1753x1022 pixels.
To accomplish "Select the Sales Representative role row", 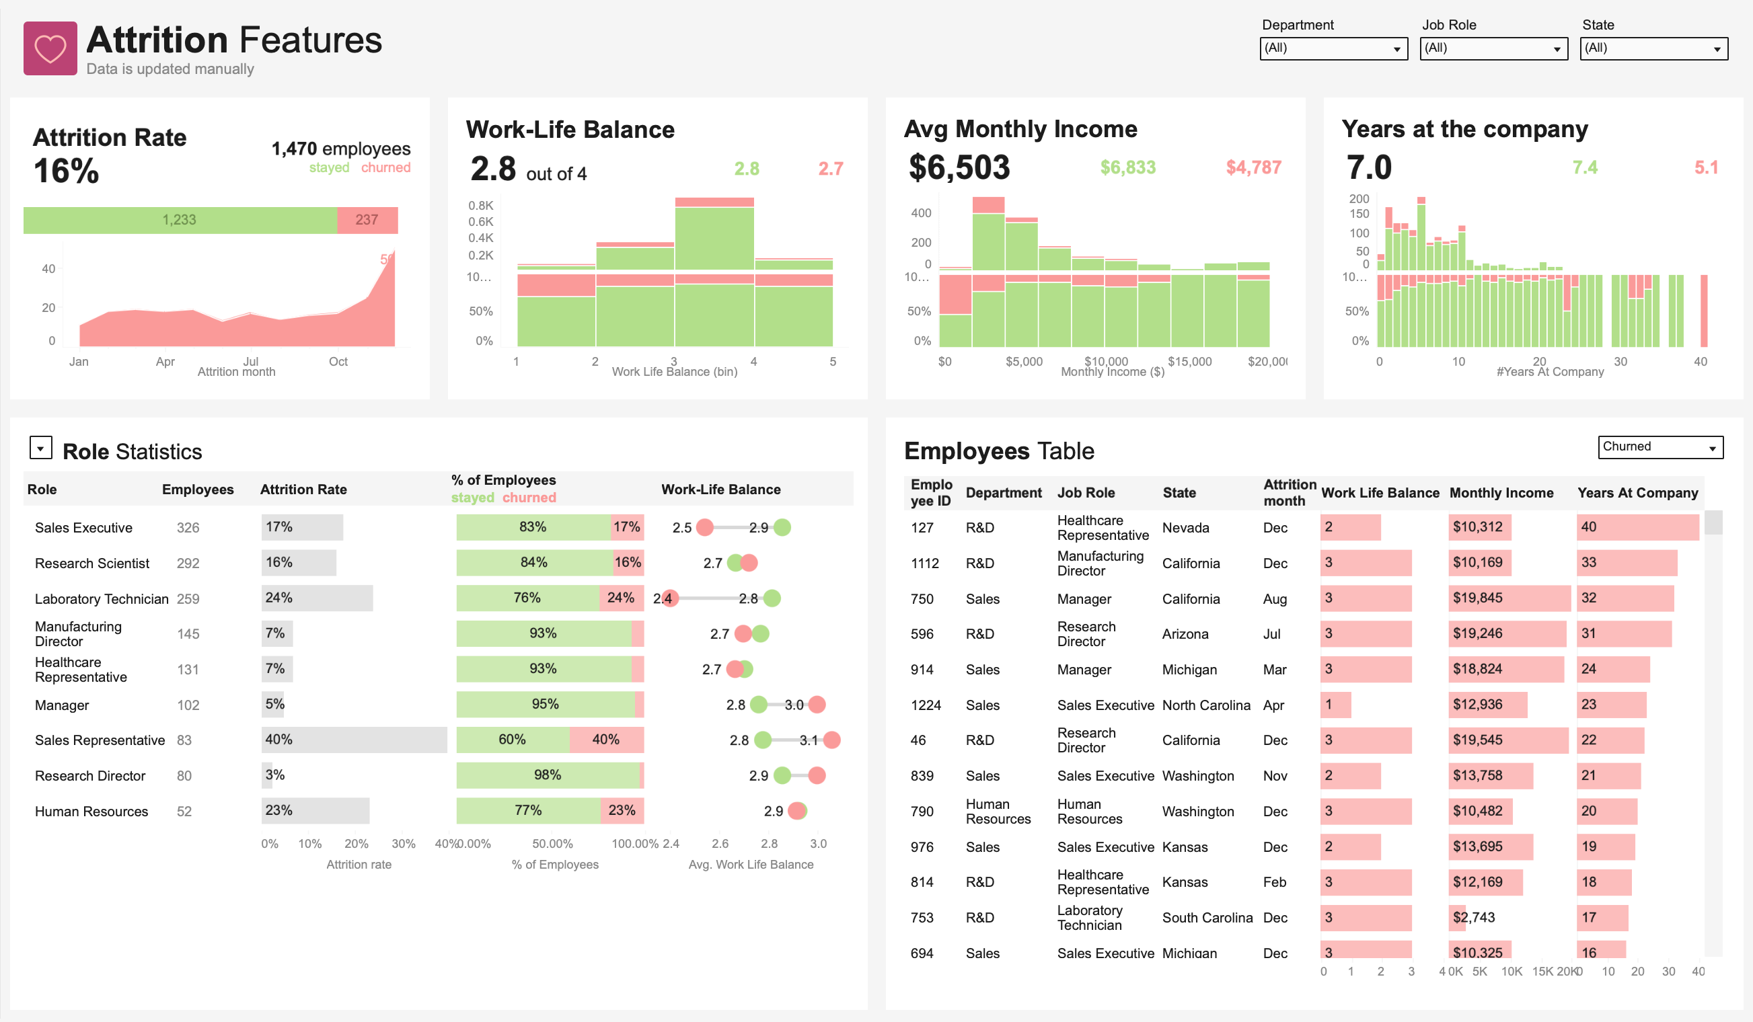I will pos(100,740).
